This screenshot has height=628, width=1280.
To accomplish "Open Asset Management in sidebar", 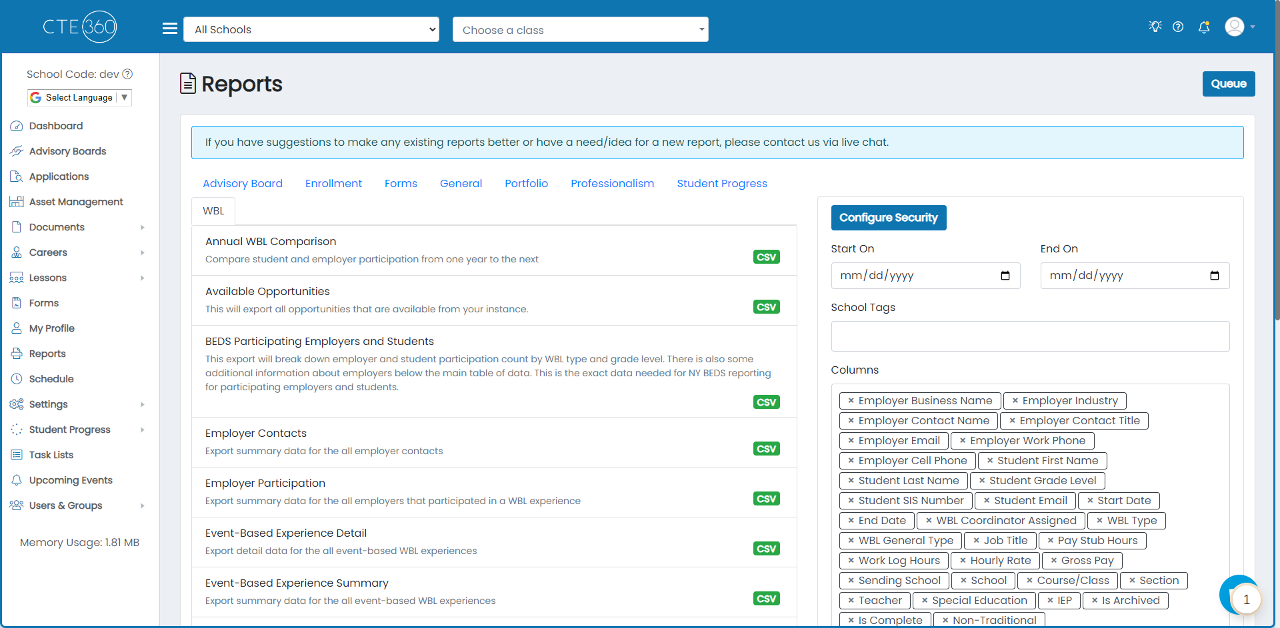I will (76, 202).
